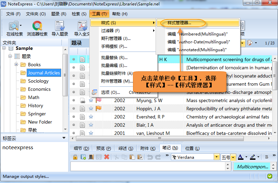Click the green check status icon in the status bar
Image resolution: width=278 pixels, height=183 pixels.
coord(270,176)
